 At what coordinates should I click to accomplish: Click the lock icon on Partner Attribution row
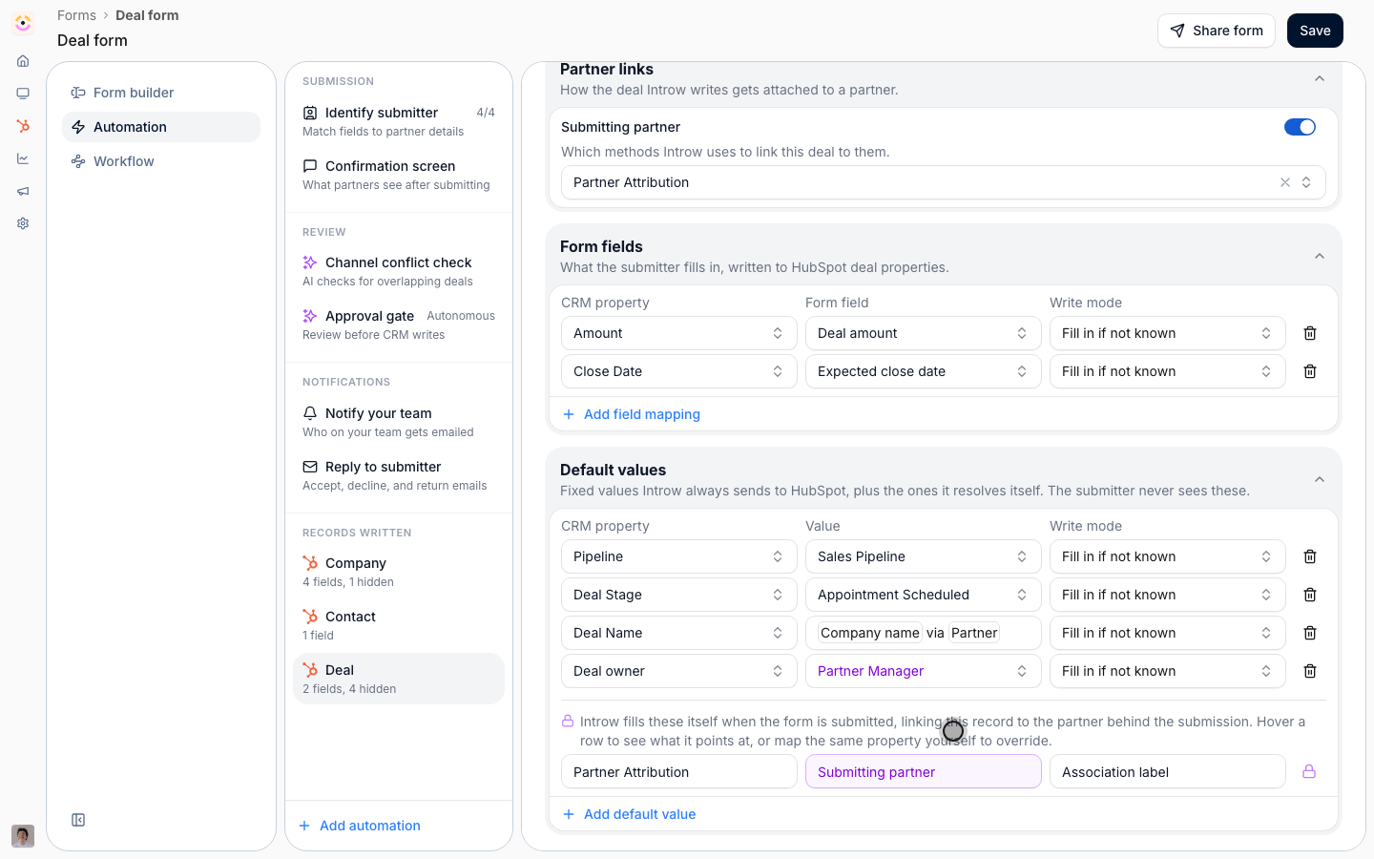pos(1309,771)
